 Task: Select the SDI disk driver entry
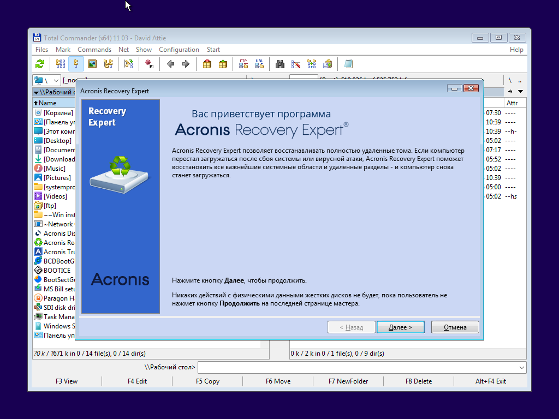[54, 308]
